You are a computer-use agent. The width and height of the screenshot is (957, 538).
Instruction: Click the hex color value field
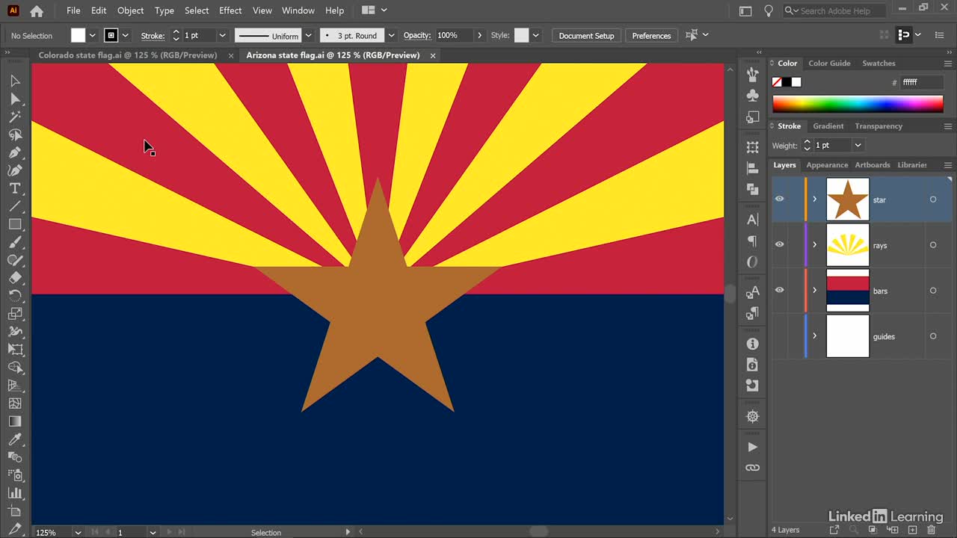[922, 82]
